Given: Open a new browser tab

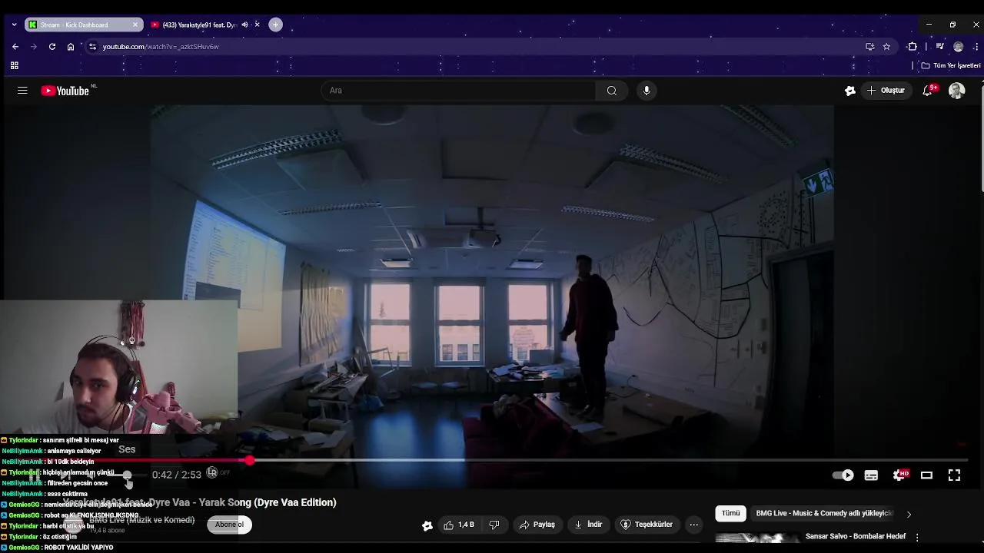Looking at the screenshot, I should 275,25.
